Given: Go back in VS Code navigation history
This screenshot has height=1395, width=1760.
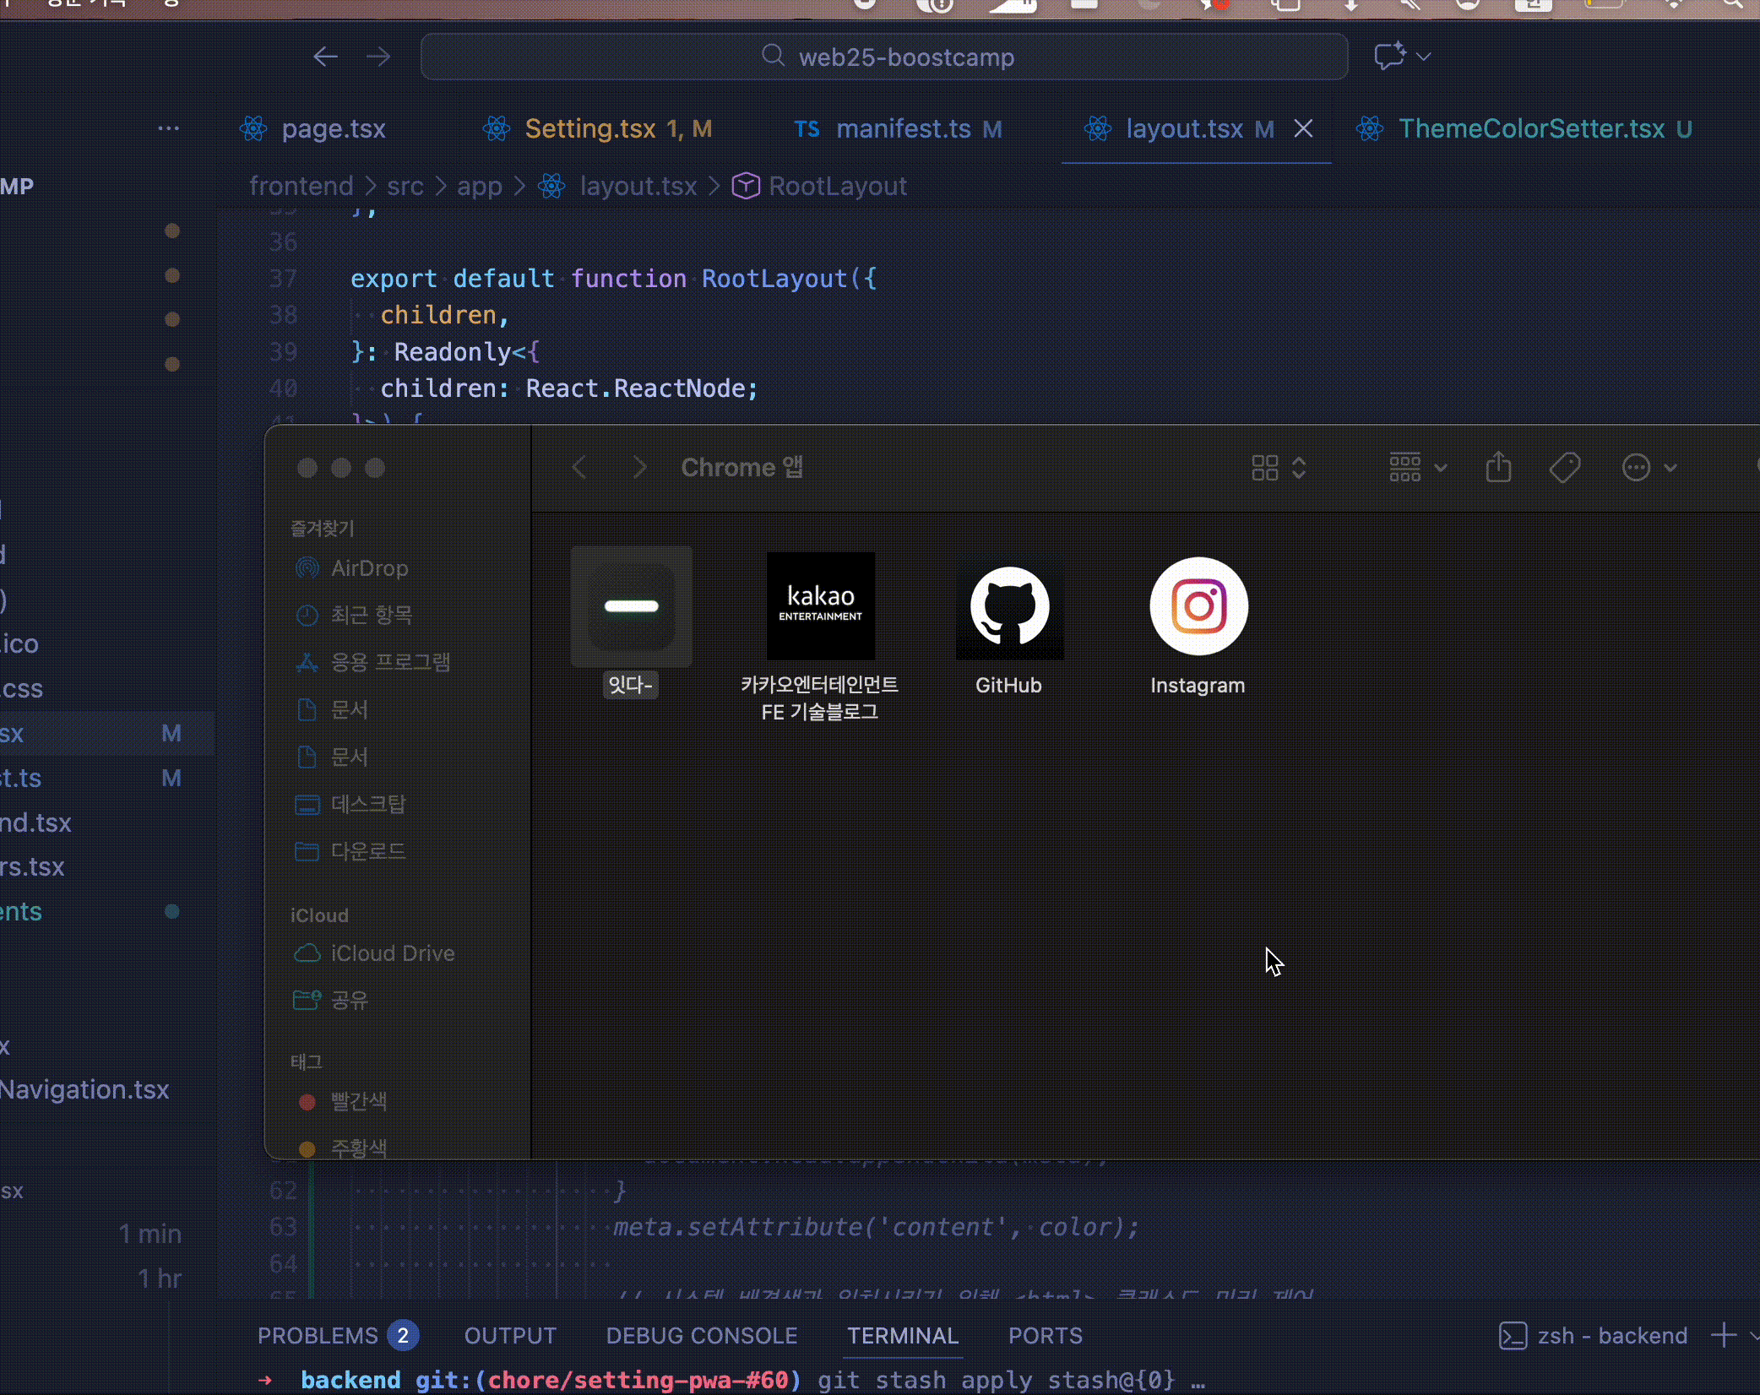Looking at the screenshot, I should [325, 57].
